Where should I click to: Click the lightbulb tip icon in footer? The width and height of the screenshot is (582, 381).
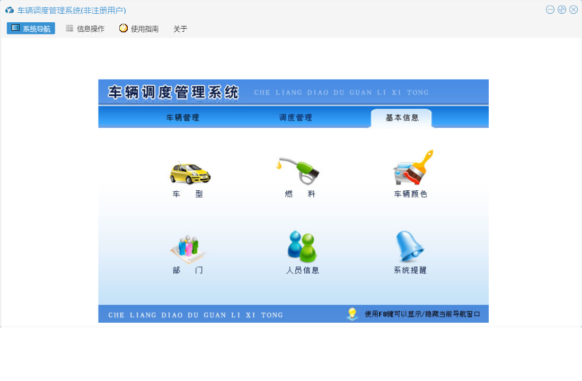click(352, 314)
